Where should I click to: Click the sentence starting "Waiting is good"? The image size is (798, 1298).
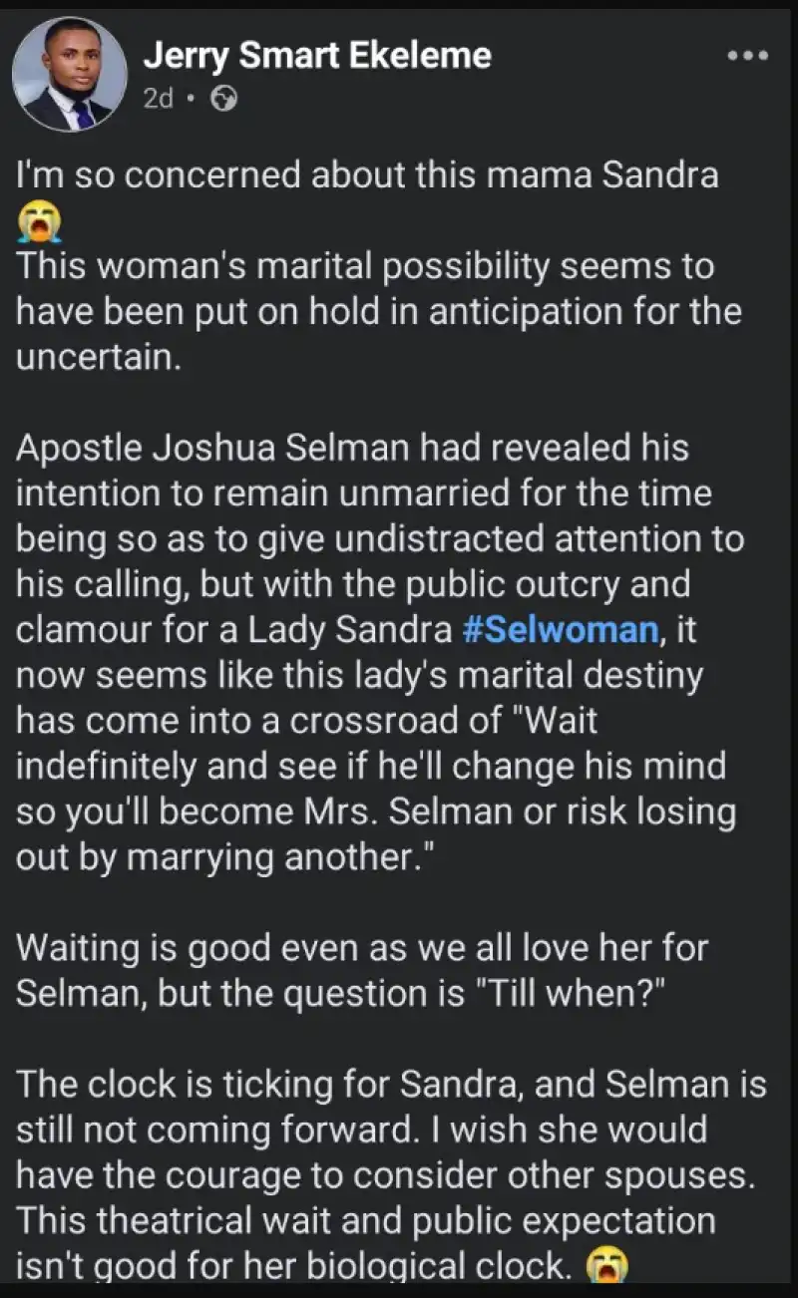pos(361,947)
